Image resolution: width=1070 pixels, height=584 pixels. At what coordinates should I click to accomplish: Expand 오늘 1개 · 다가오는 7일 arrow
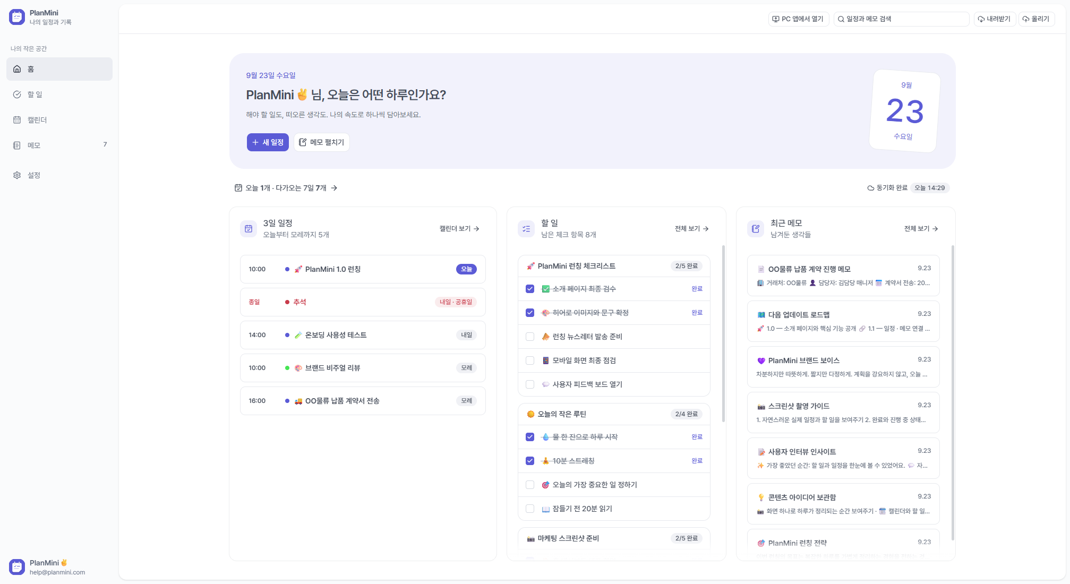[334, 188]
